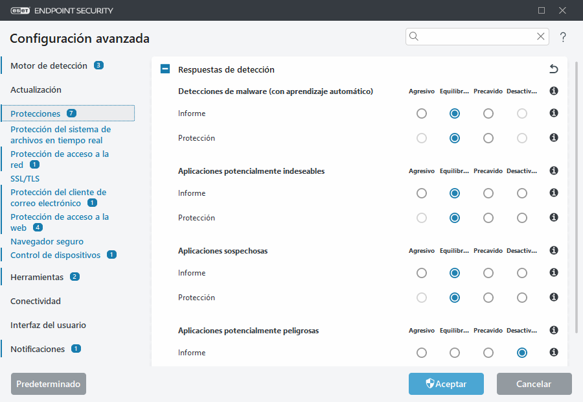This screenshot has height=402, width=583.
Task: Click inside the search input field
Action: pos(476,36)
